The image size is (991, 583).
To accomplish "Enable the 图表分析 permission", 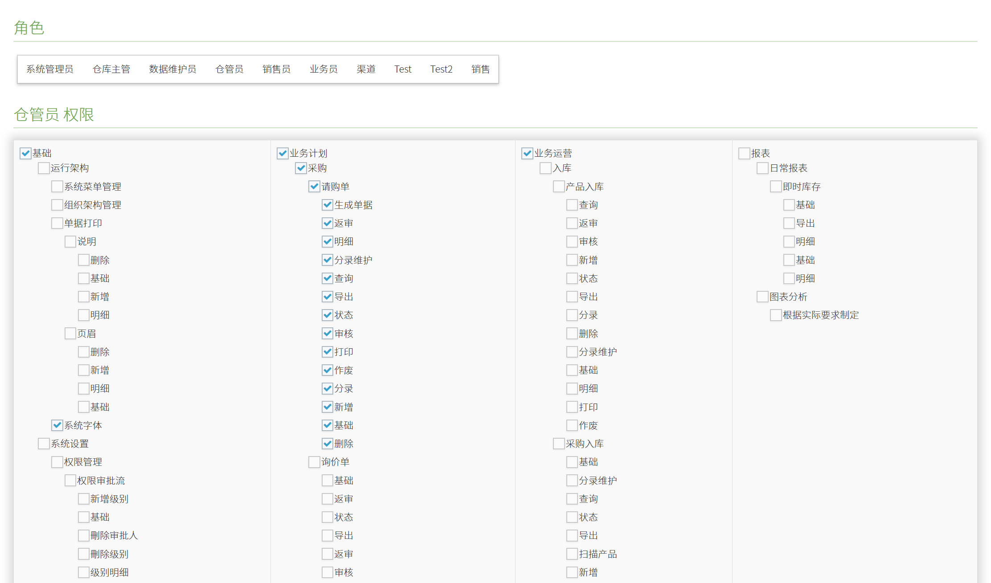I will 763,297.
